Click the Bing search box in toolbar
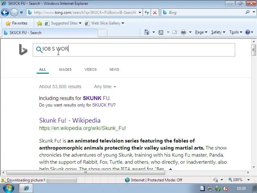257x193 pixels. point(203,13)
